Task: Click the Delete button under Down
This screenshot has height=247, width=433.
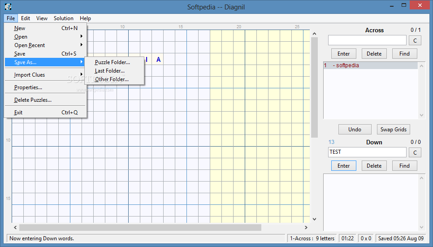Action: (x=374, y=166)
